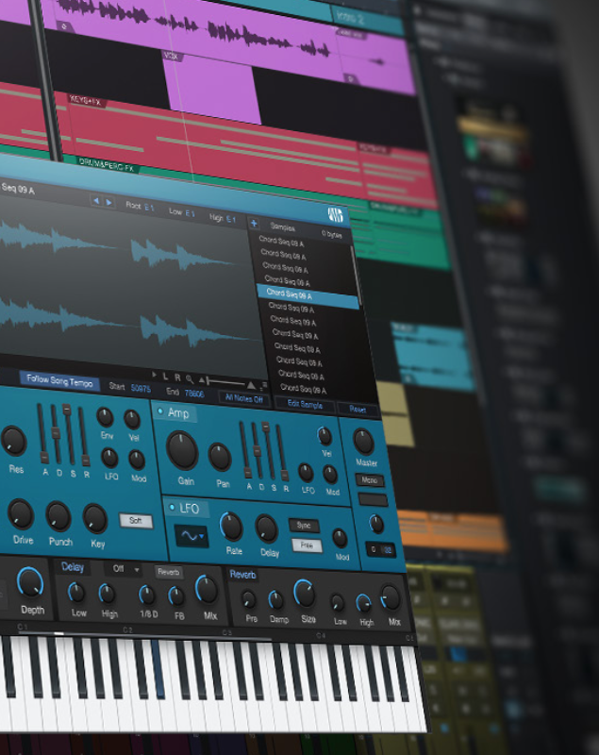Toggle Follow Song Tempo
Viewport: 599px width, 755px height.
59,381
